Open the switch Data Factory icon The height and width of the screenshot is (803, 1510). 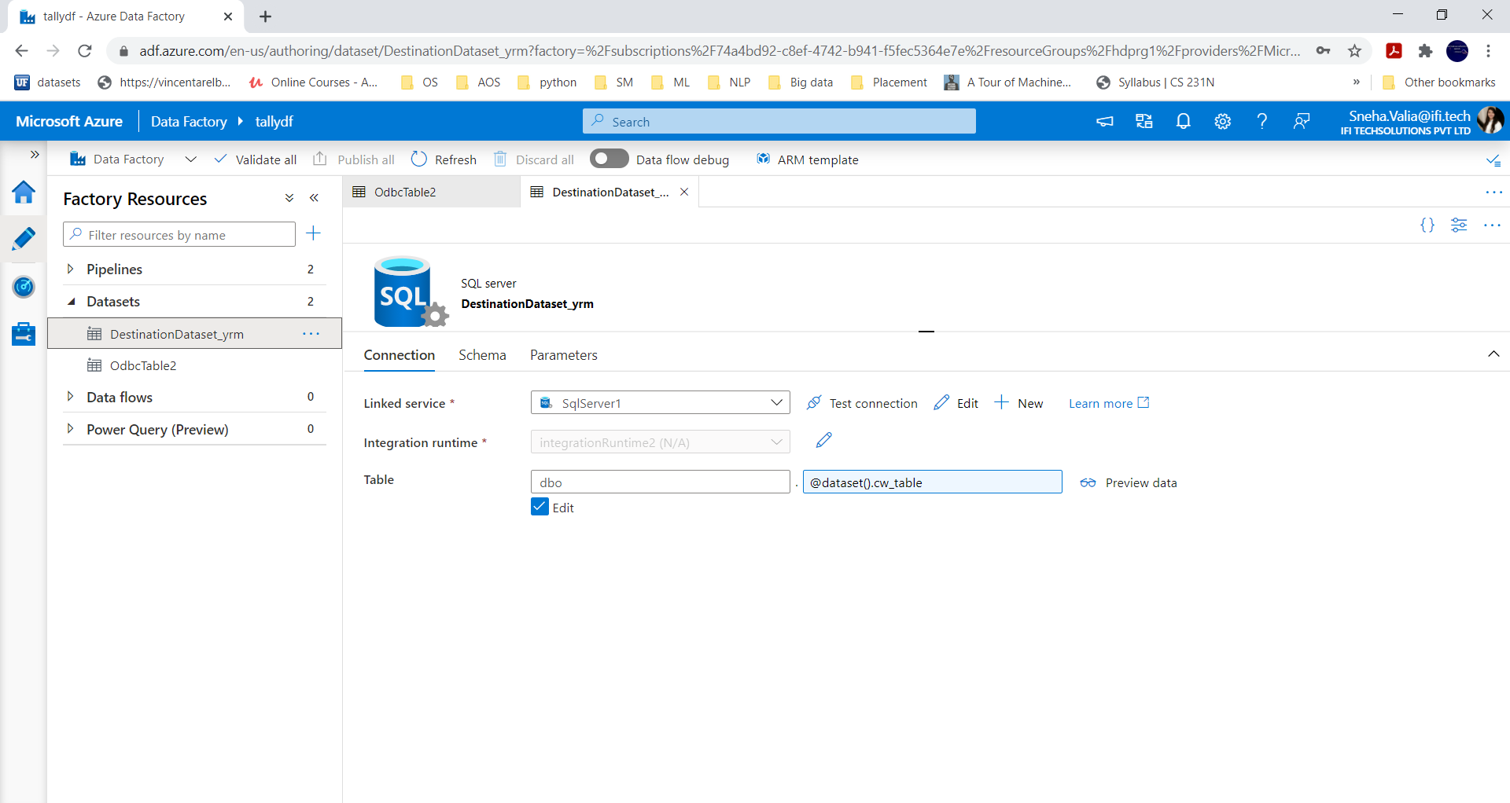coord(1144,121)
